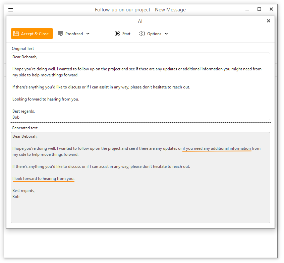Close the New Message window
The width and height of the screenshot is (284, 263).
tap(271, 9)
